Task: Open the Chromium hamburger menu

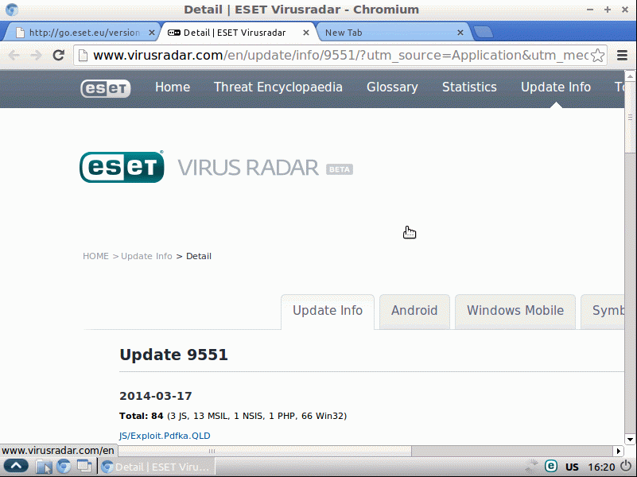Action: click(x=622, y=55)
